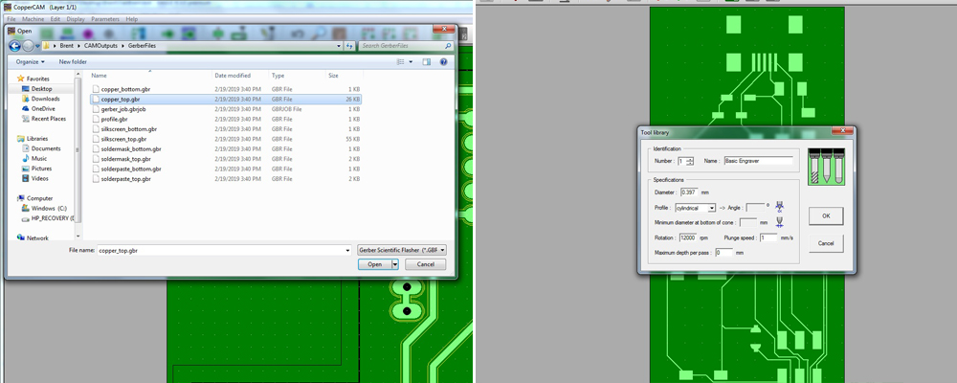Select the profile.gbr file

point(226,119)
